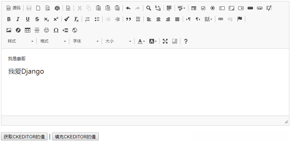Click Paste from Word icon
Image resolution: width=291 pixels, height=143 pixels.
117,8
